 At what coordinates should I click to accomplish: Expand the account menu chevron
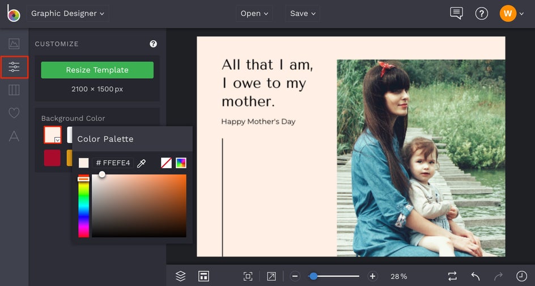tap(521, 14)
